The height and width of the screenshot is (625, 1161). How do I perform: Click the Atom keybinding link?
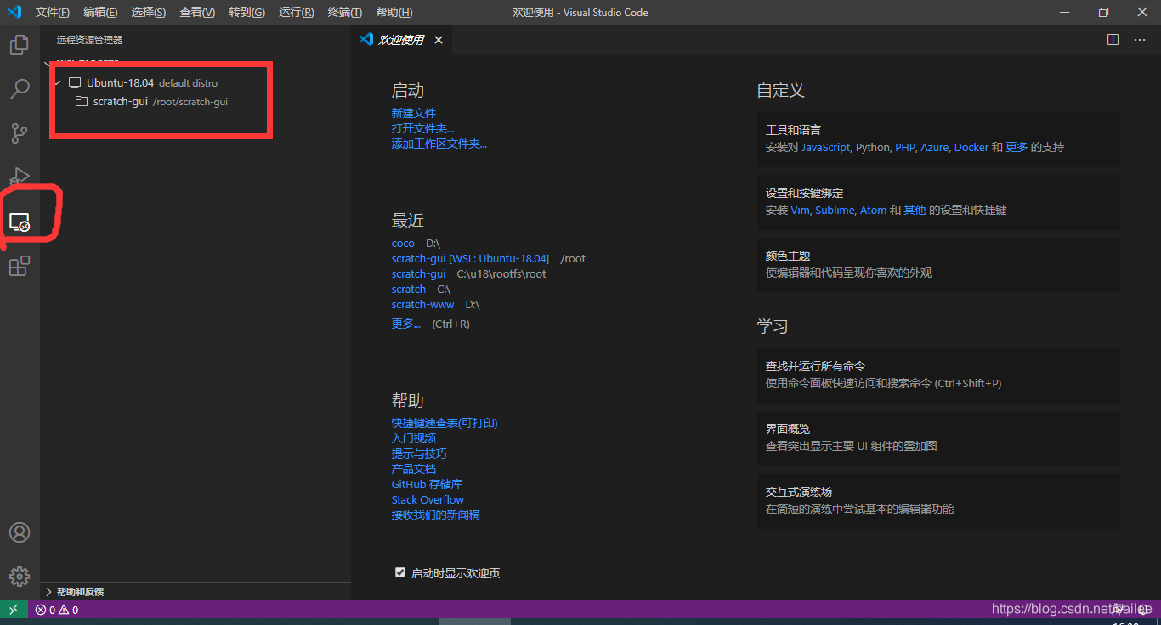[x=873, y=210]
